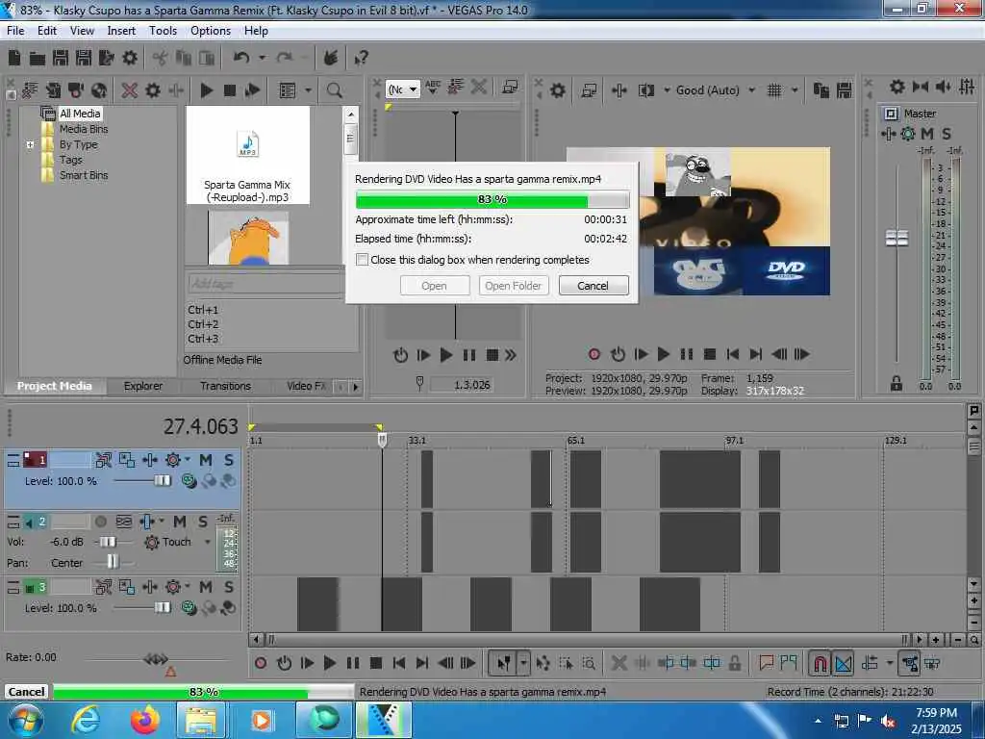985x739 pixels.
Task: Click Save Snapshot to File icon
Action: [x=845, y=90]
